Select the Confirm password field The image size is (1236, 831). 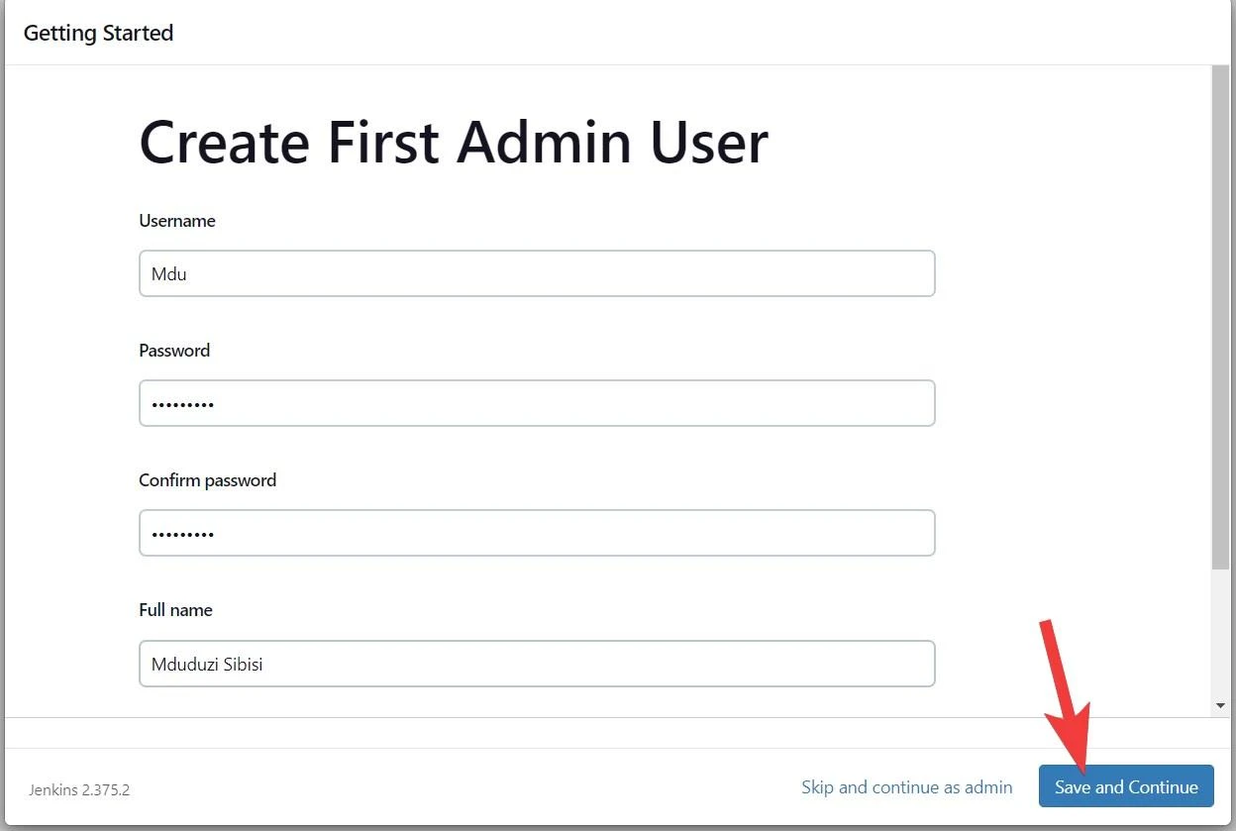(537, 533)
